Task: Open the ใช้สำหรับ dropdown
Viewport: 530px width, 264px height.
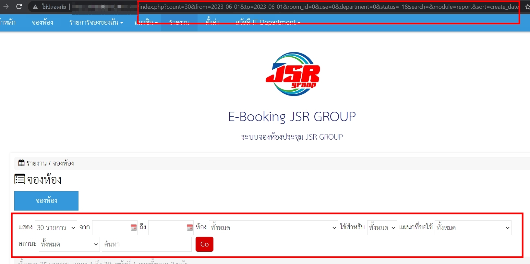Action: pos(382,228)
